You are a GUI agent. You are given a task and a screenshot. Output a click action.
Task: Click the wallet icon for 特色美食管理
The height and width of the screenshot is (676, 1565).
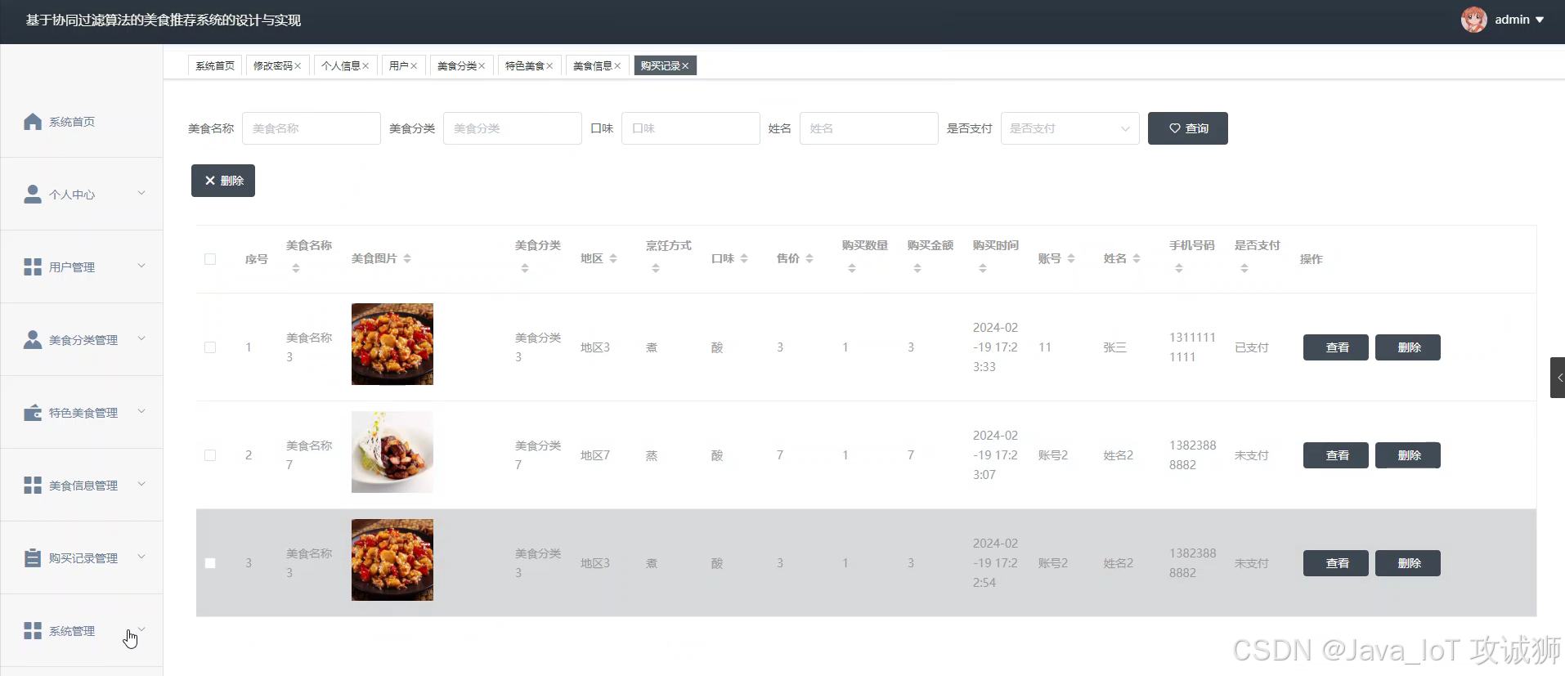click(x=33, y=413)
